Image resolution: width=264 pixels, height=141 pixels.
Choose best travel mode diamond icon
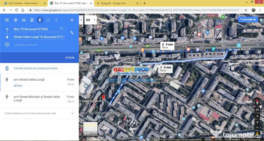15,20
